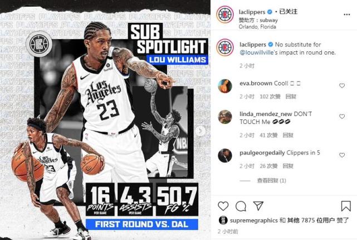Open supremegraphics profile from likes line
This screenshot has width=357, height=240.
pos(253,220)
